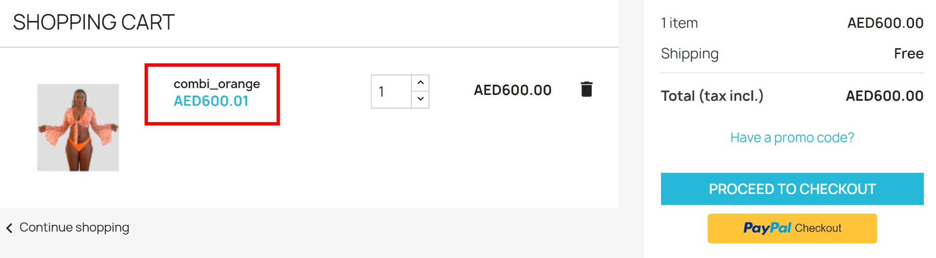Viewport: 936px width, 258px height.
Task: Delete combi_orange with the trash icon
Action: pyautogui.click(x=586, y=89)
